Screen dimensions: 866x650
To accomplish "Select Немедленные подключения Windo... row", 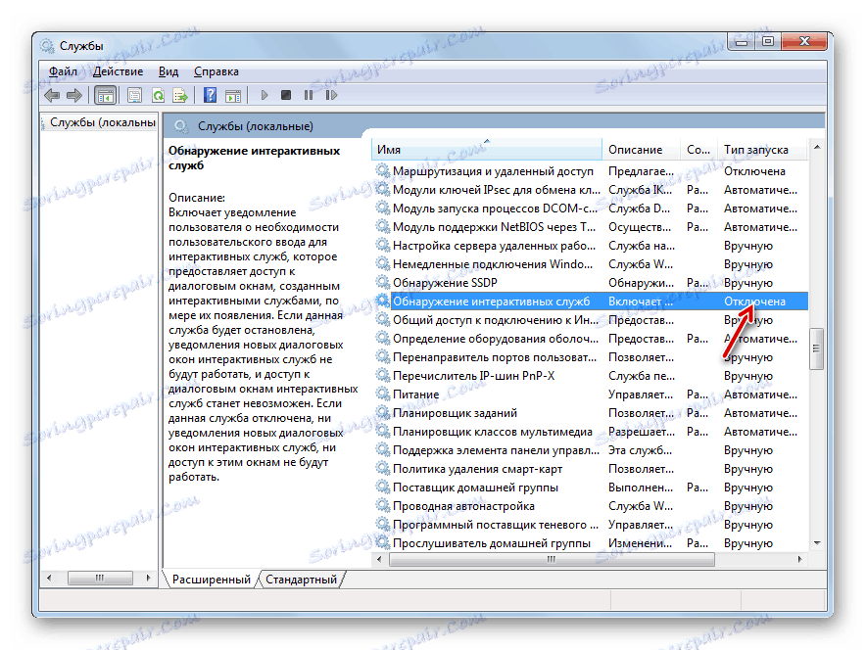I will pyautogui.click(x=590, y=263).
